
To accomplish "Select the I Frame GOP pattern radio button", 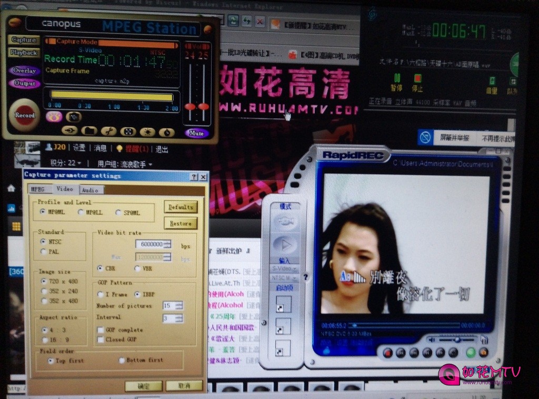I will coord(101,294).
